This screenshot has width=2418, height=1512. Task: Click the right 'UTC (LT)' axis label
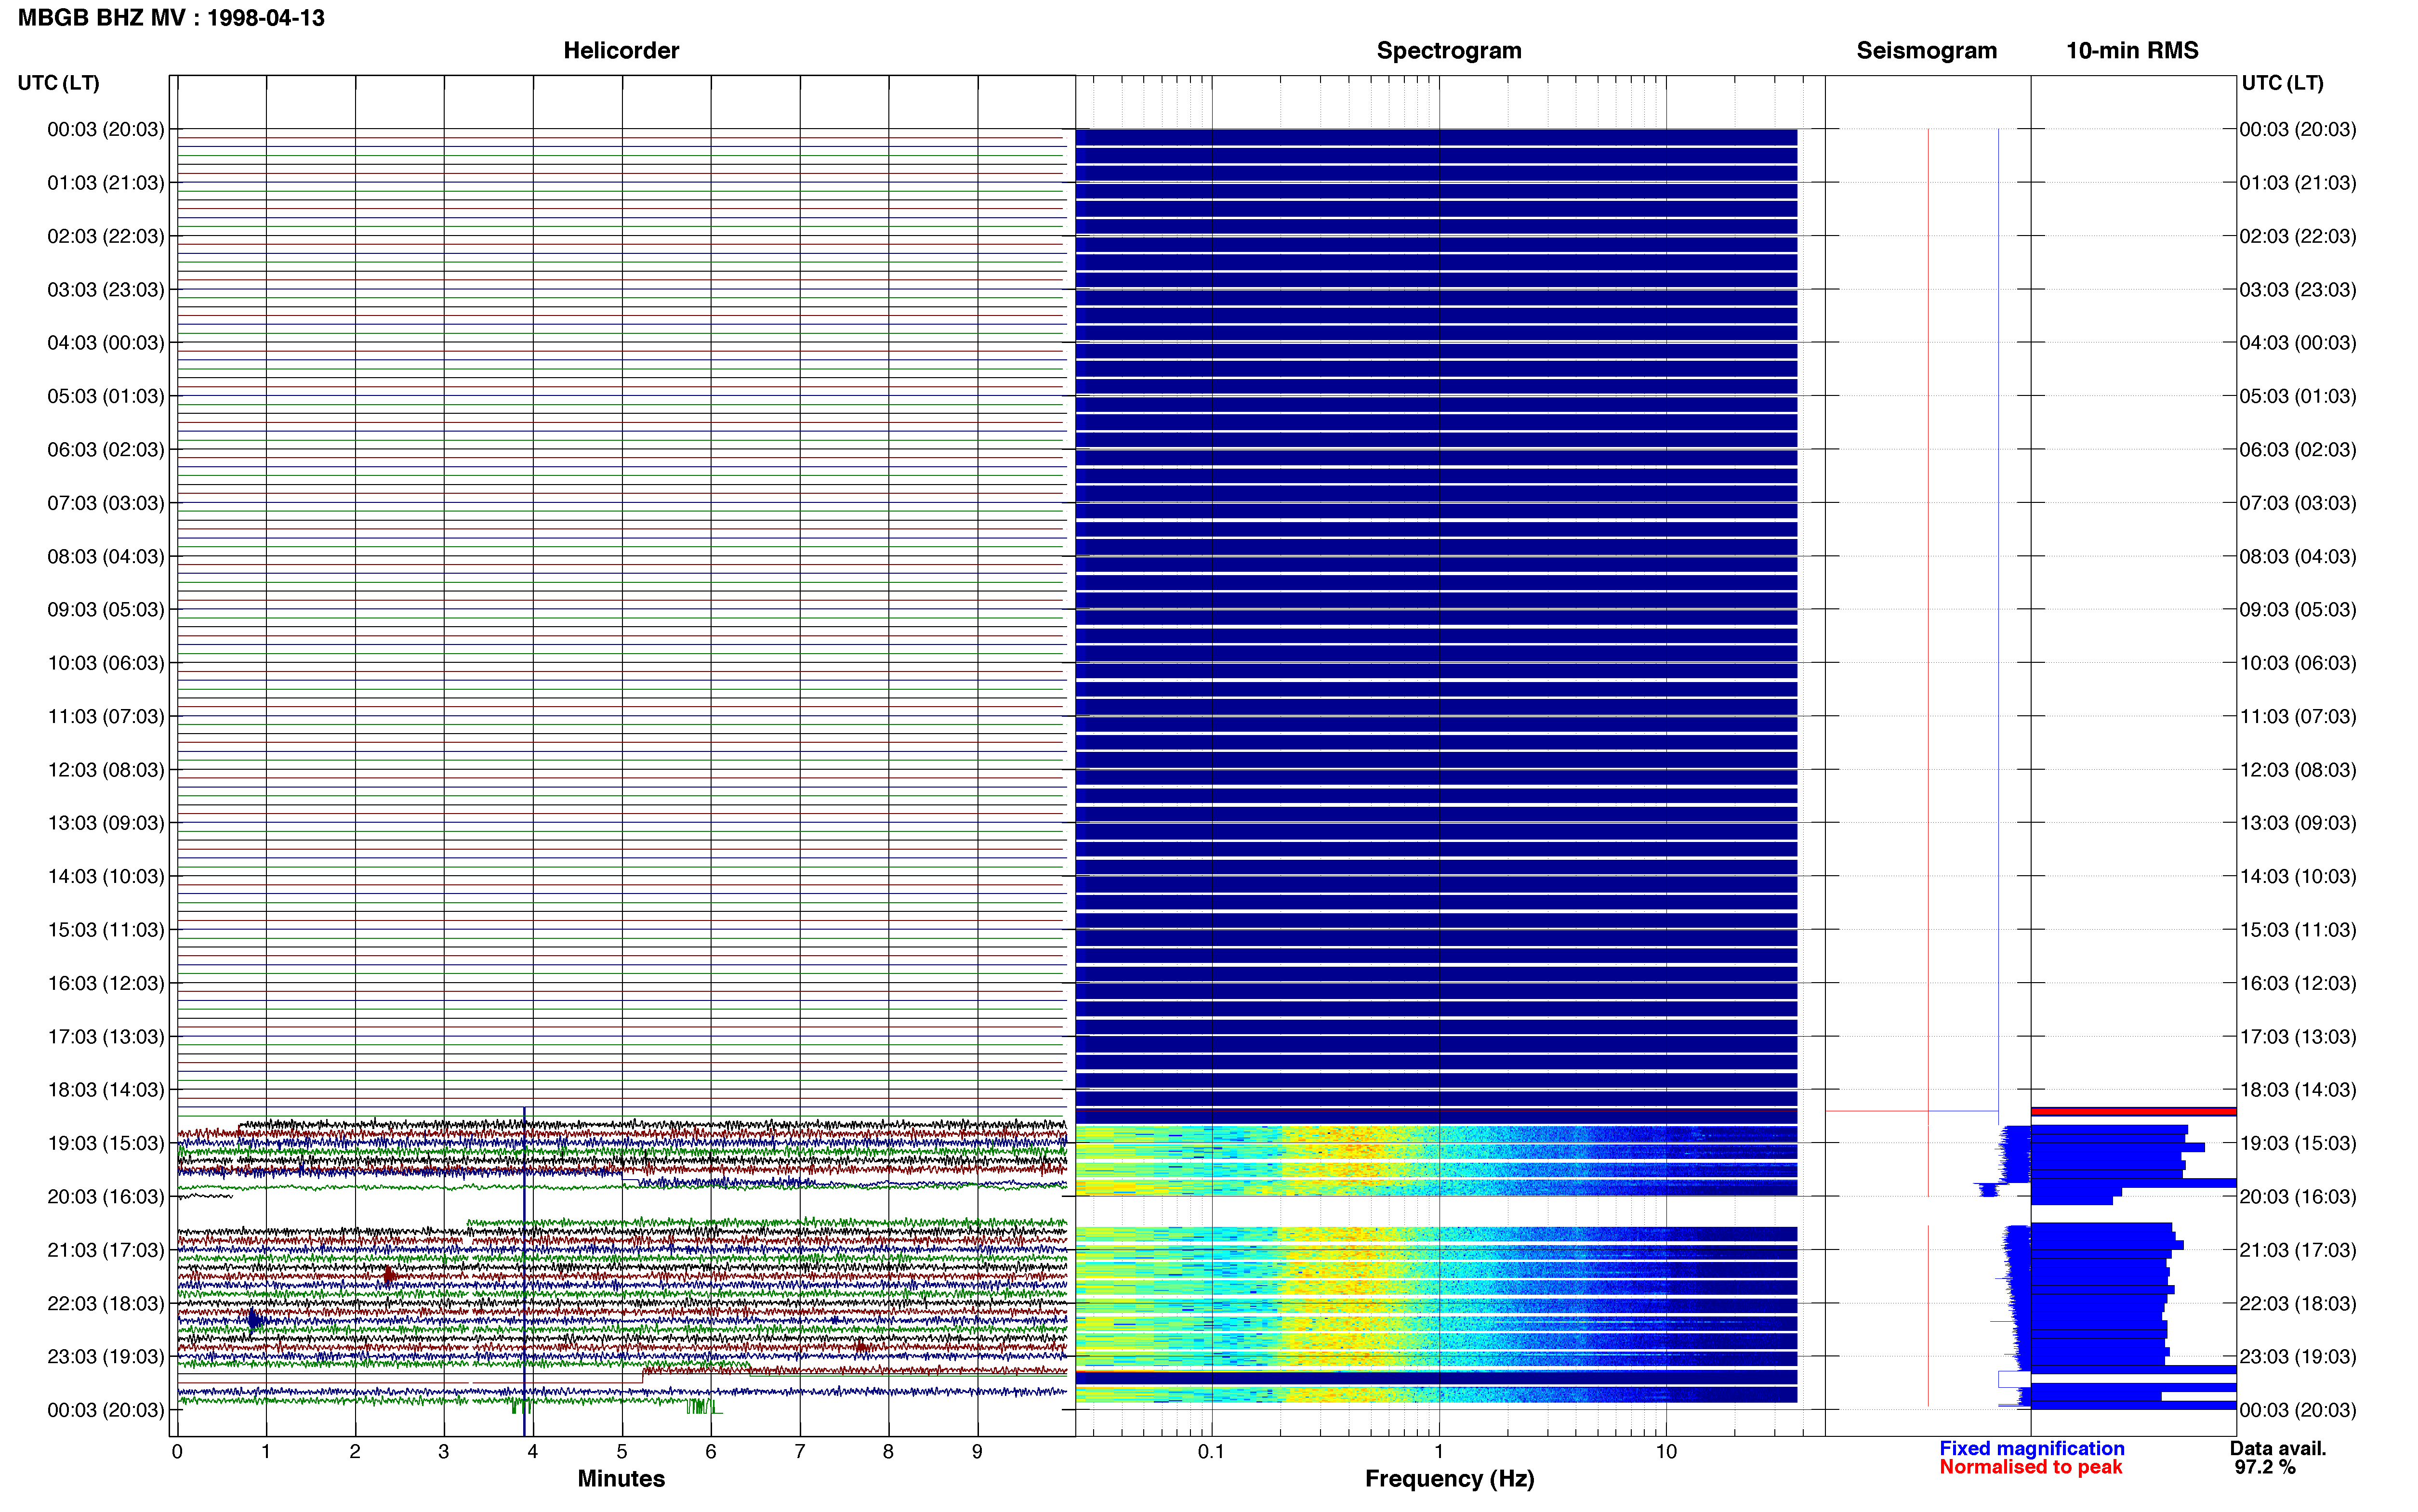pyautogui.click(x=2282, y=83)
